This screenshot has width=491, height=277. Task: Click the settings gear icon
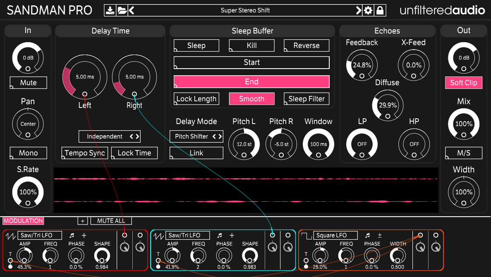tap(368, 10)
